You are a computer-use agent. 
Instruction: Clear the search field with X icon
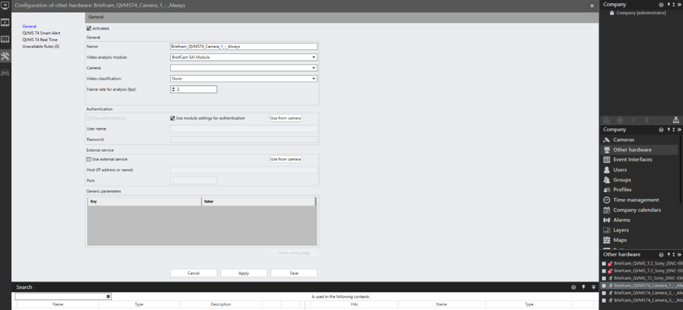pyautogui.click(x=108, y=297)
